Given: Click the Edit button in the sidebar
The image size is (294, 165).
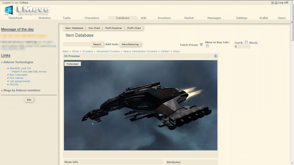Looking at the screenshot, I should coord(29,100).
